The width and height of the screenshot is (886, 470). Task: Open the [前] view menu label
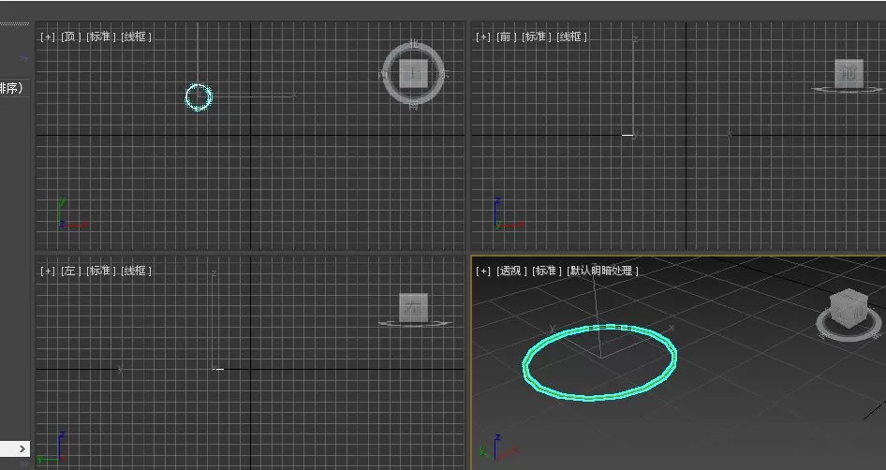pos(507,37)
